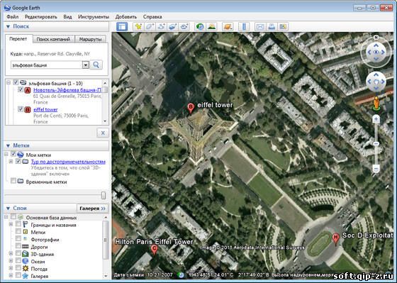Viewport: 397px width, 283px height.
Task: Open the search field history dropdown arrow
Action: pos(86,65)
